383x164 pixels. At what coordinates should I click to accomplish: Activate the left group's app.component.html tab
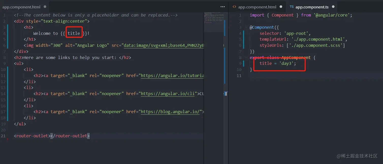[x=21, y=7]
